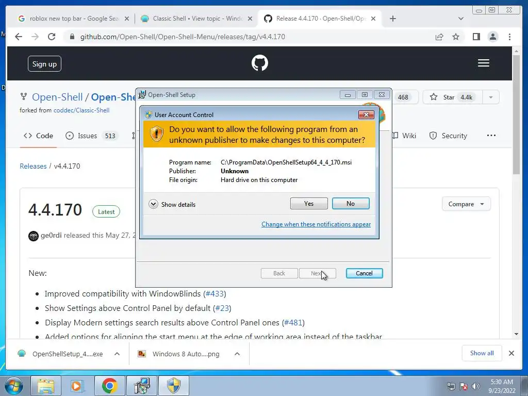Click the Releases breadcrumb link
The width and height of the screenshot is (528, 396).
click(33, 166)
